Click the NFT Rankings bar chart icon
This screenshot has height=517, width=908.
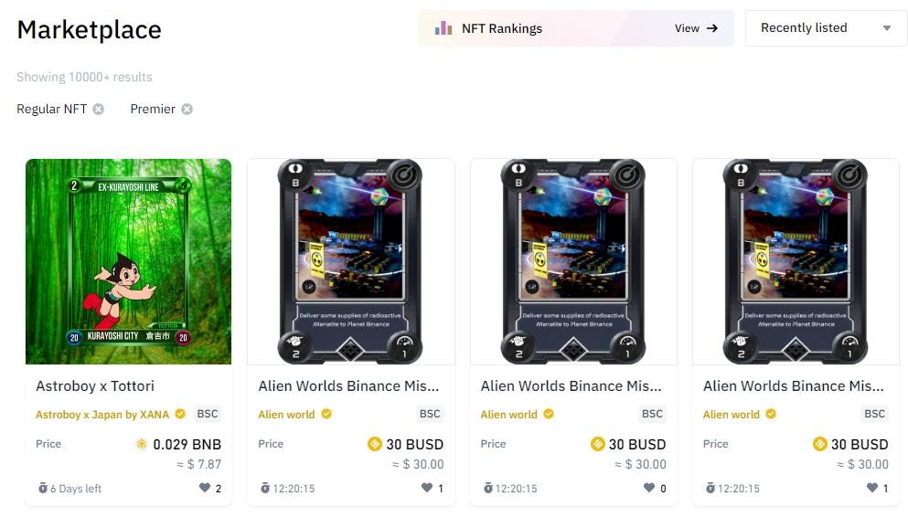click(443, 27)
